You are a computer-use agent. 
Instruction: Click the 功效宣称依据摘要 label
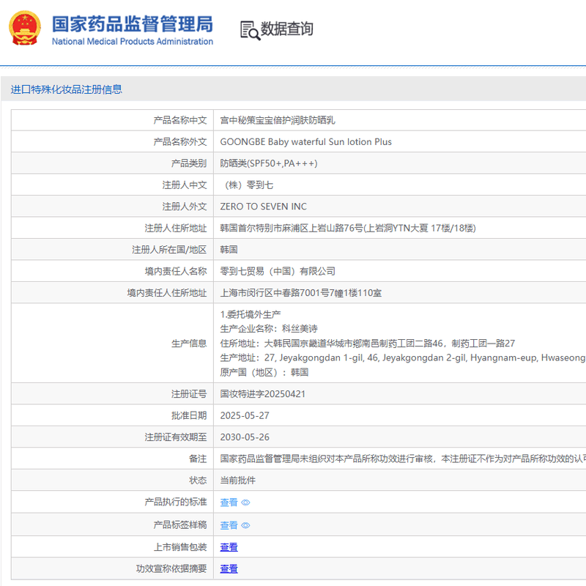pos(171,569)
